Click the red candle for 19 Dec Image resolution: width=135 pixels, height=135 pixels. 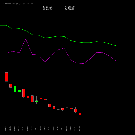(x=63, y=109)
